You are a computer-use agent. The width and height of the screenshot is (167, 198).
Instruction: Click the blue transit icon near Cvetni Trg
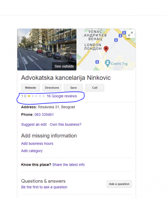pos(97,62)
